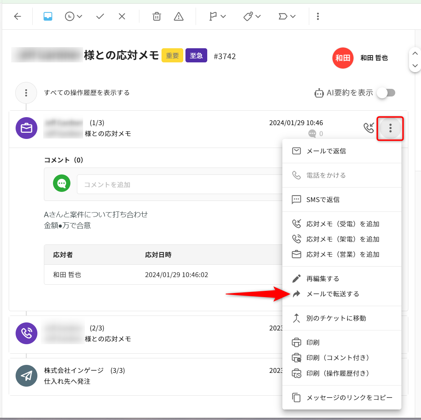Open toolbar's vertical three-dot more menu
This screenshot has height=420, width=421.
pos(318,16)
